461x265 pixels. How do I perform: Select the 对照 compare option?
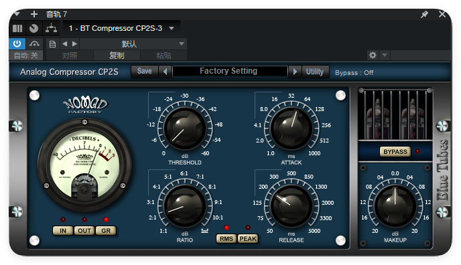[x=70, y=56]
